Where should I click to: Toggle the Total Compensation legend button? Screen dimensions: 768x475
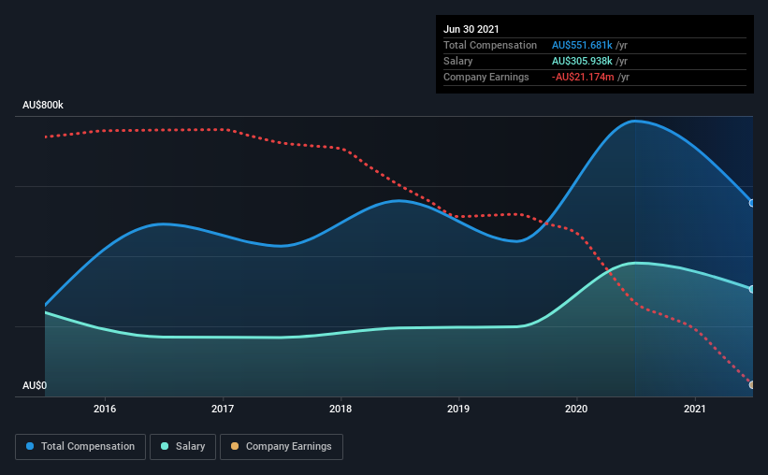(x=80, y=447)
